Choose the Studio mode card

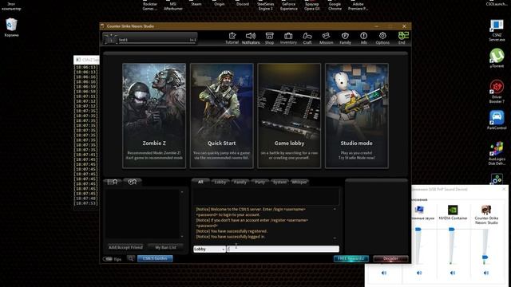tap(357, 116)
